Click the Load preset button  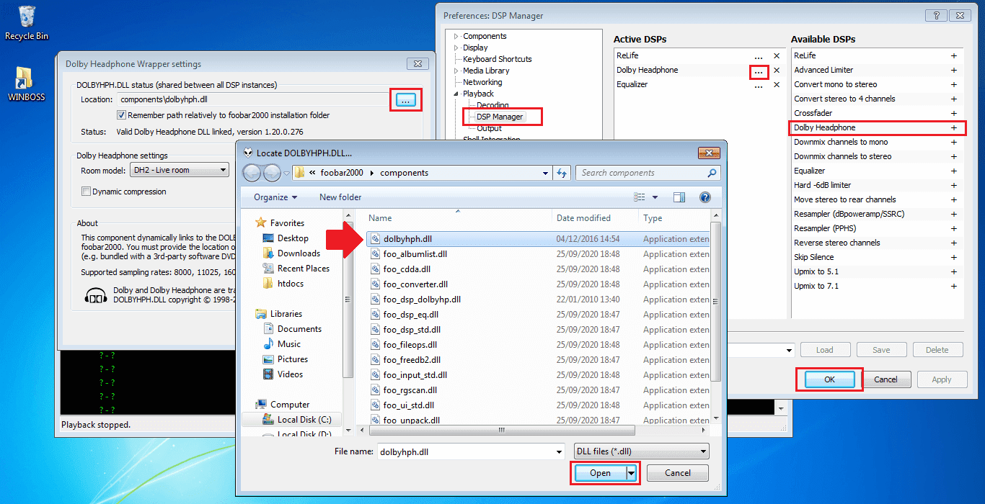tap(825, 350)
